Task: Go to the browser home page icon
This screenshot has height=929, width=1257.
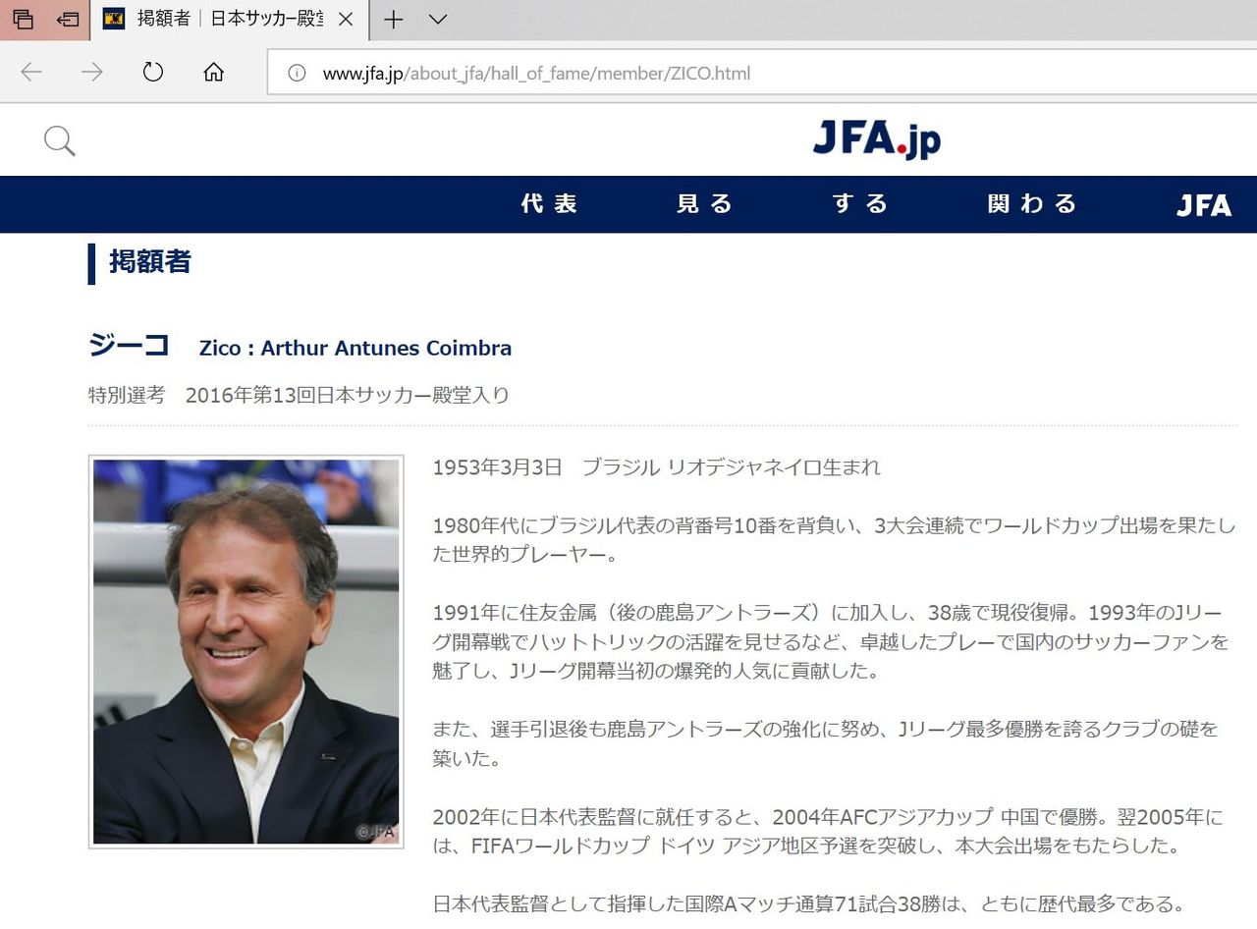Action: (x=213, y=72)
